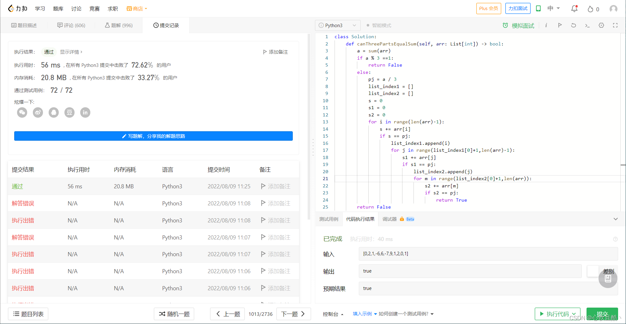
Task: Toggle the 差别 diff switch
Action: click(593, 271)
